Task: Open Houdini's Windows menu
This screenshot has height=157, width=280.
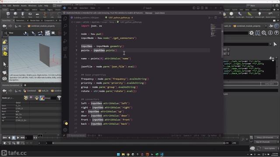Action: [x=32, y=6]
